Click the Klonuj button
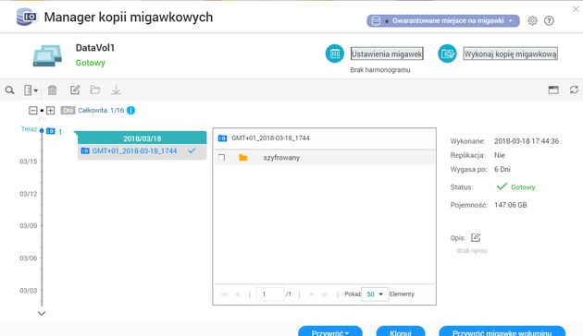Viewport: 583px width, 336px height. [401, 331]
